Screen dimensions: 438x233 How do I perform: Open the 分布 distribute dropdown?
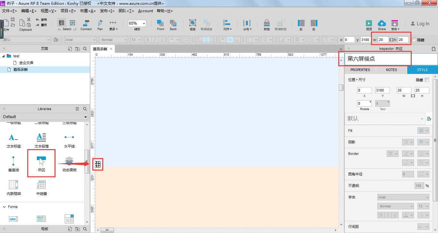pyautogui.click(x=247, y=25)
